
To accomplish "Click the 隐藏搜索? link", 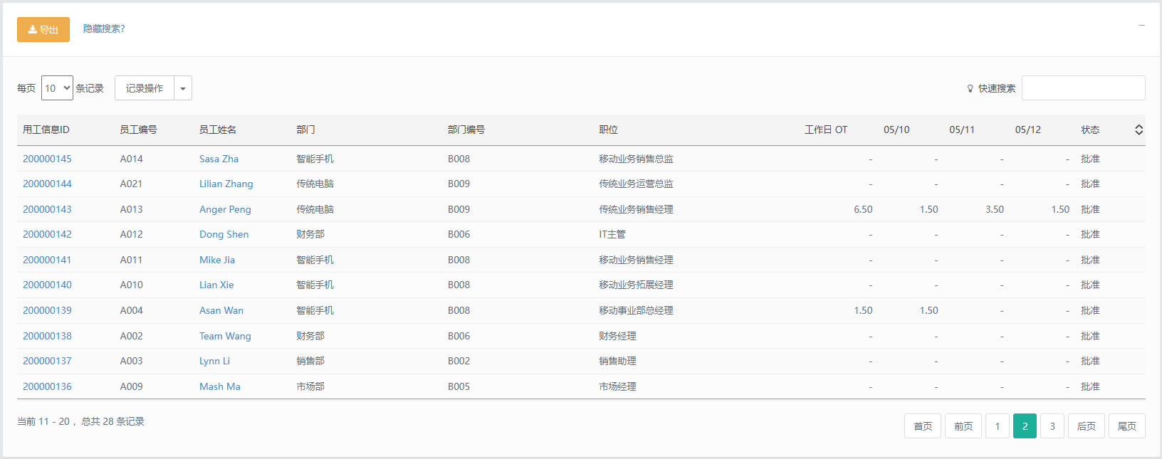I will 104,28.
